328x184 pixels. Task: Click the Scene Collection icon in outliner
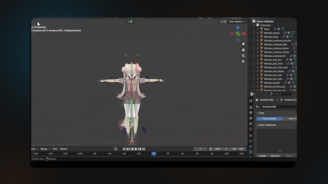coord(254,21)
